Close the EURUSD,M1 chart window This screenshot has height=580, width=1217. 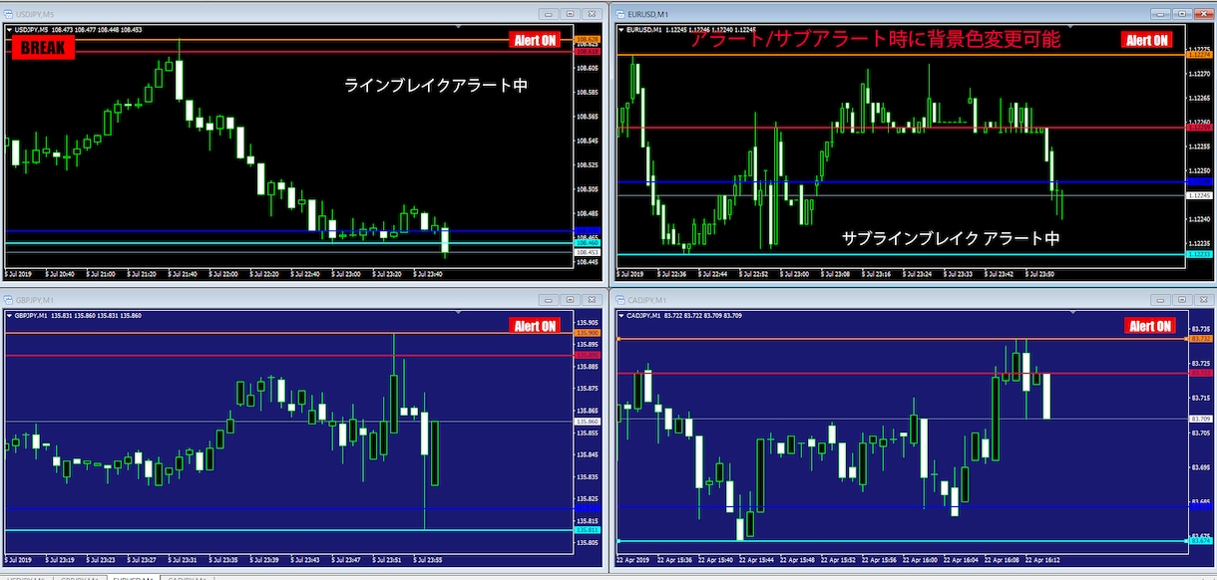pos(1203,14)
